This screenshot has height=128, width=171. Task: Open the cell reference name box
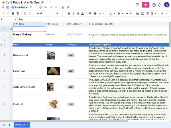pos(8,19)
